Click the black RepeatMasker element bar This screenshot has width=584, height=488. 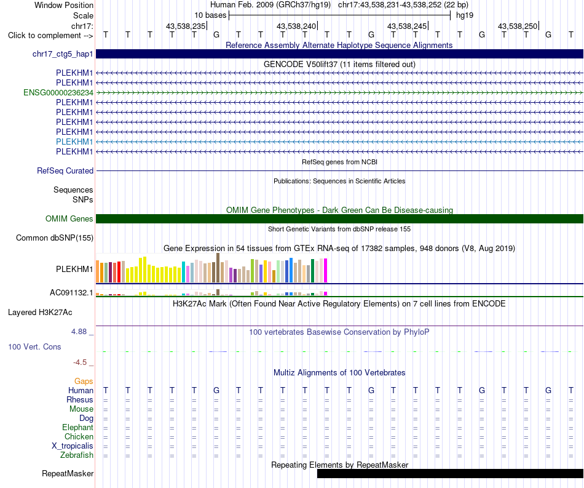click(450, 473)
